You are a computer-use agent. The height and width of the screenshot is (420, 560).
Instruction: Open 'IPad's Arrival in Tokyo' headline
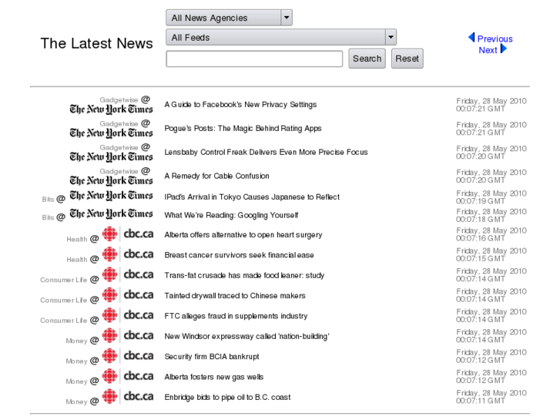pyautogui.click(x=252, y=197)
